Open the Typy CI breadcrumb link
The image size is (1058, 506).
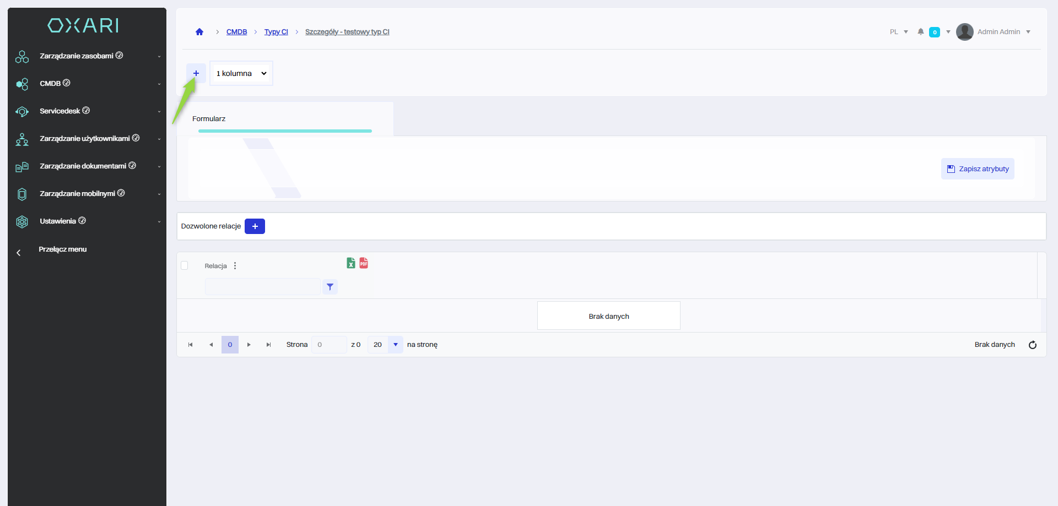tap(276, 32)
